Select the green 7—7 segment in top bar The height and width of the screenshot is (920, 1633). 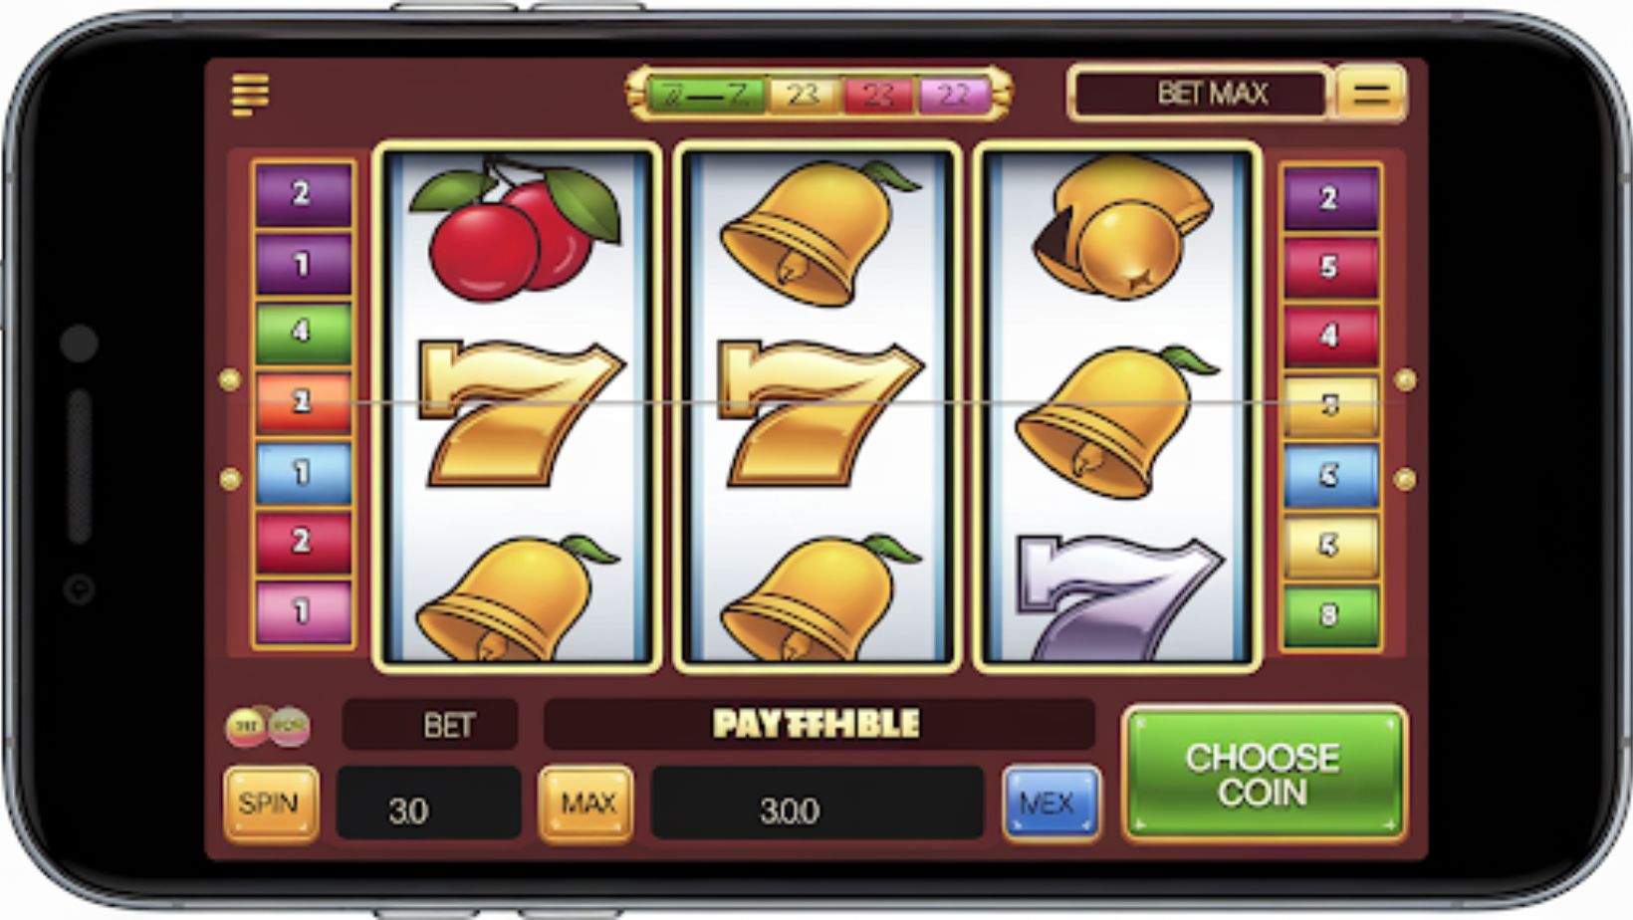click(705, 95)
